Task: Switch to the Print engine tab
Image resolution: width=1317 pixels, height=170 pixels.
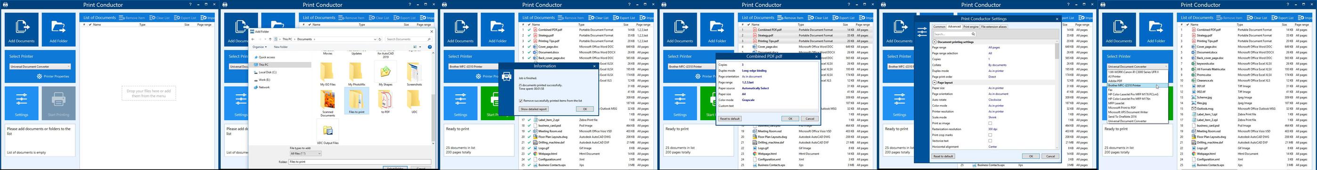Action: [971, 27]
